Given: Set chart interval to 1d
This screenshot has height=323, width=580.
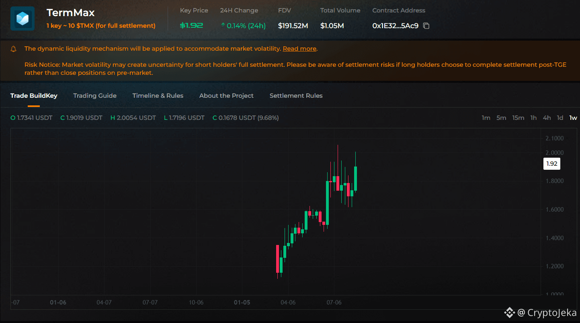Looking at the screenshot, I should coord(560,118).
